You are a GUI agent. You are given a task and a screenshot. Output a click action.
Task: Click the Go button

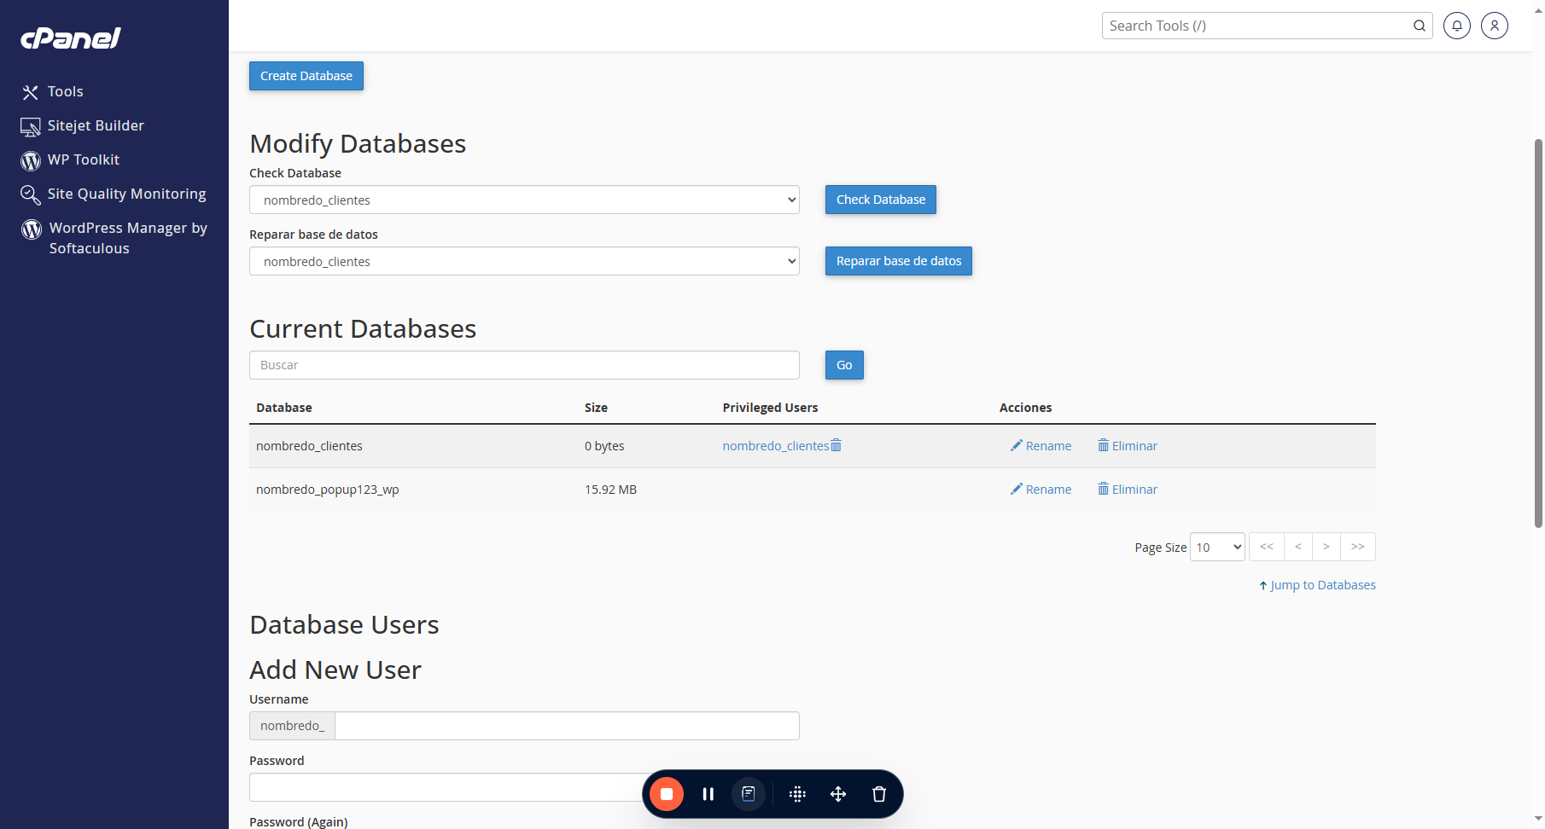pyautogui.click(x=844, y=365)
